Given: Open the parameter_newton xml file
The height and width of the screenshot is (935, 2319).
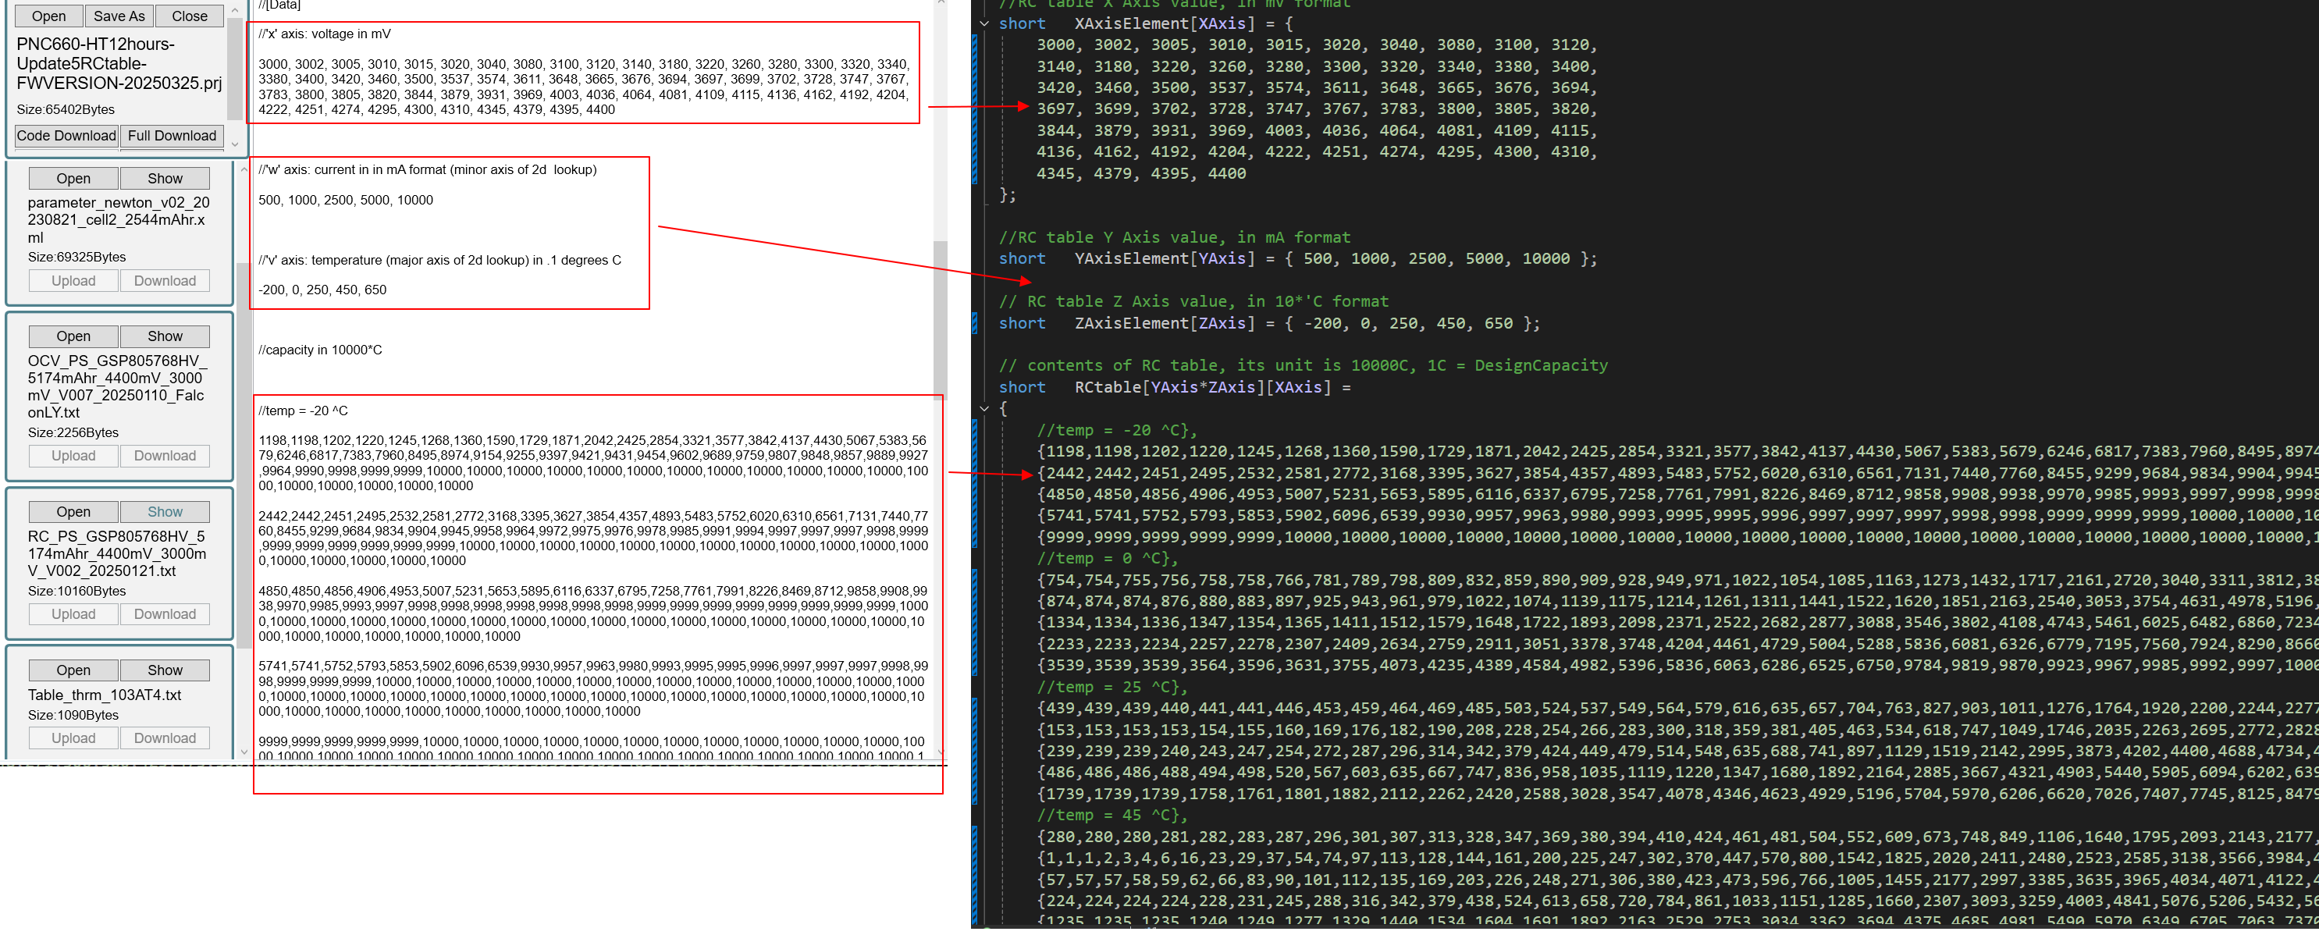Looking at the screenshot, I should click(73, 178).
